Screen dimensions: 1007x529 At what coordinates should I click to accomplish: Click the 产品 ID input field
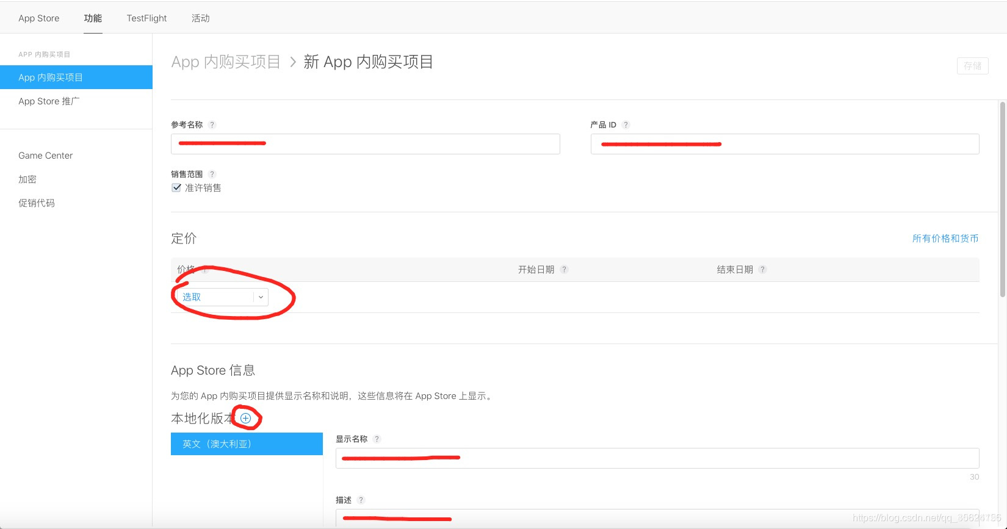(x=785, y=144)
